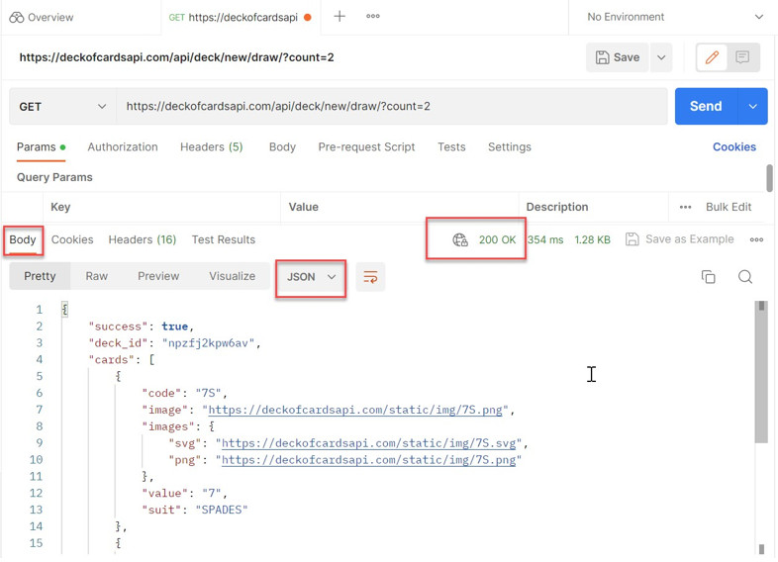Open the Tests tab
Screen dimensions: 778x562
click(451, 147)
